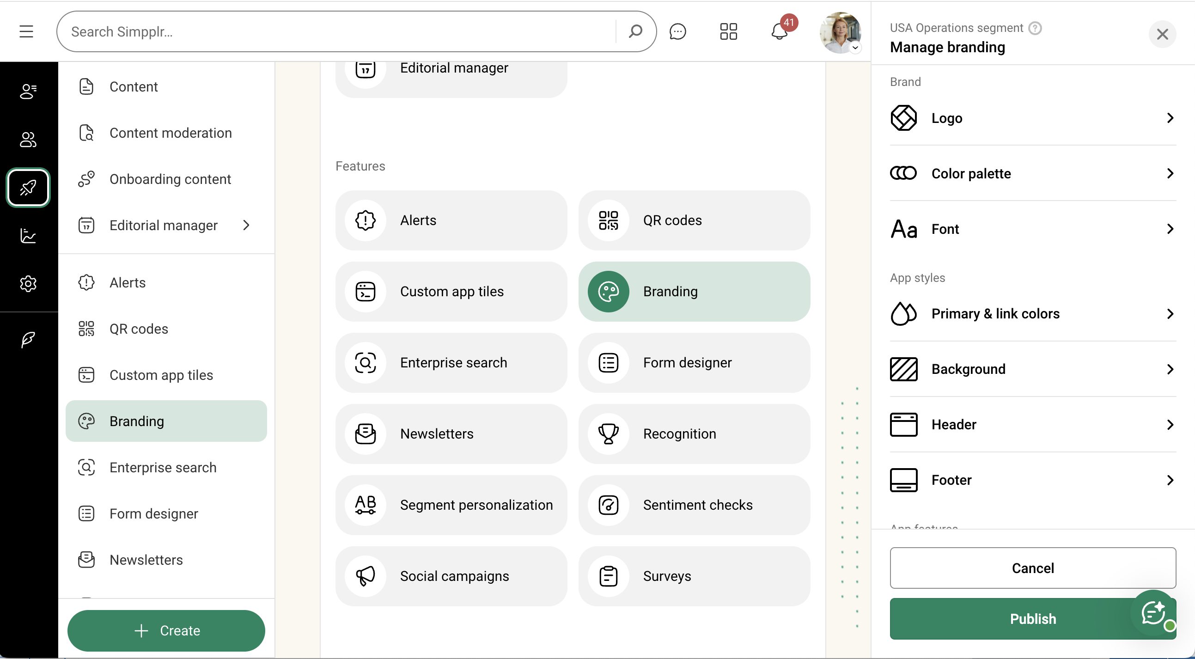This screenshot has width=1195, height=659.
Task: Click the feather icon in left rail
Action: (x=28, y=339)
